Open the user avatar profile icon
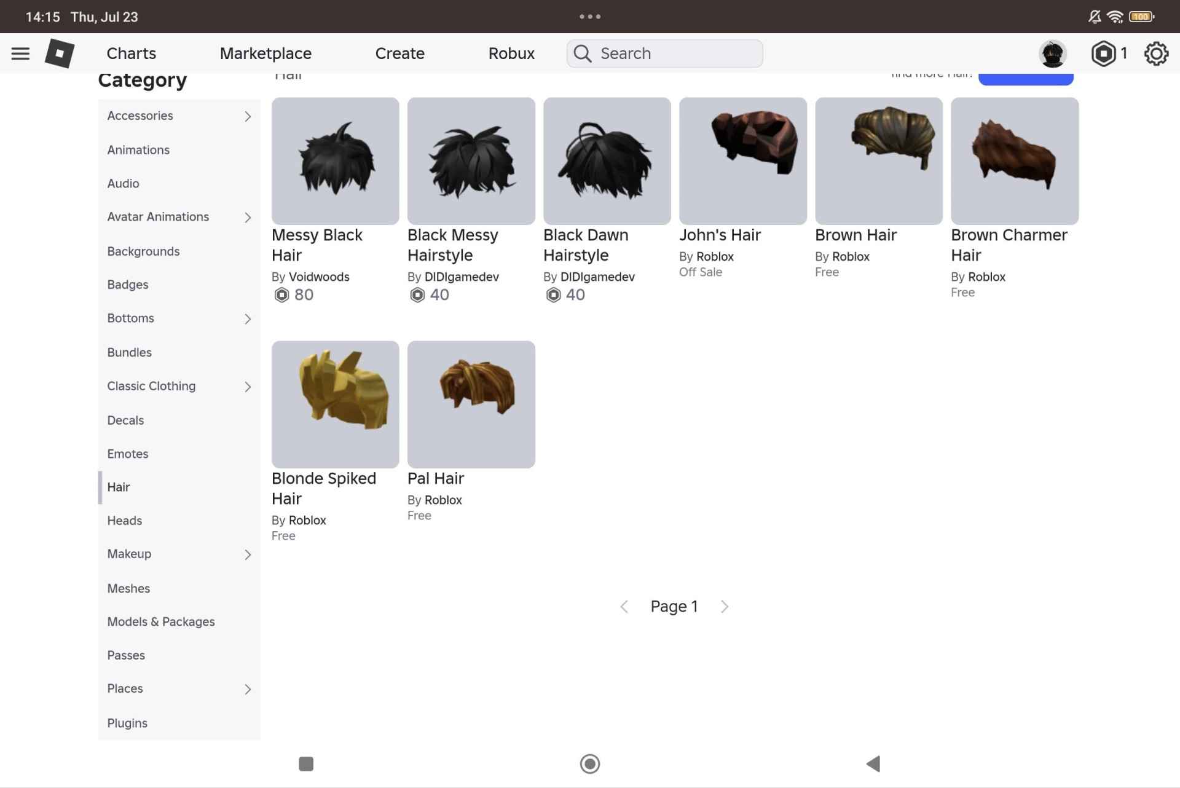This screenshot has width=1180, height=788. click(x=1053, y=54)
